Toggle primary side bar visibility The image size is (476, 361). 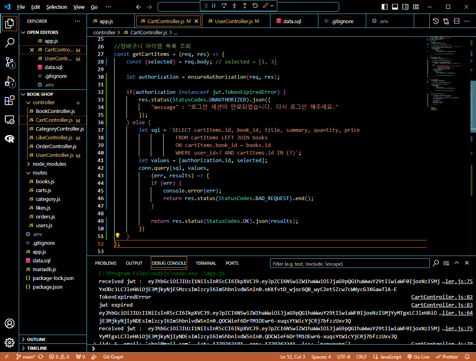(x=385, y=7)
